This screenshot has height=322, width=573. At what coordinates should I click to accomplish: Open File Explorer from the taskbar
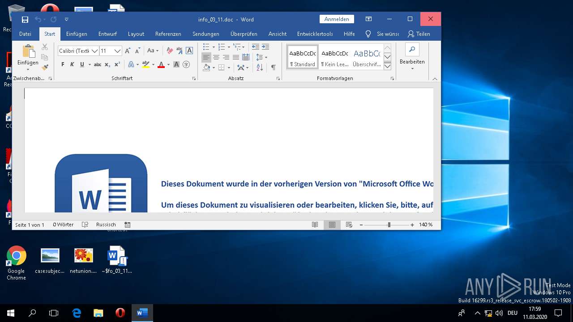tap(98, 313)
